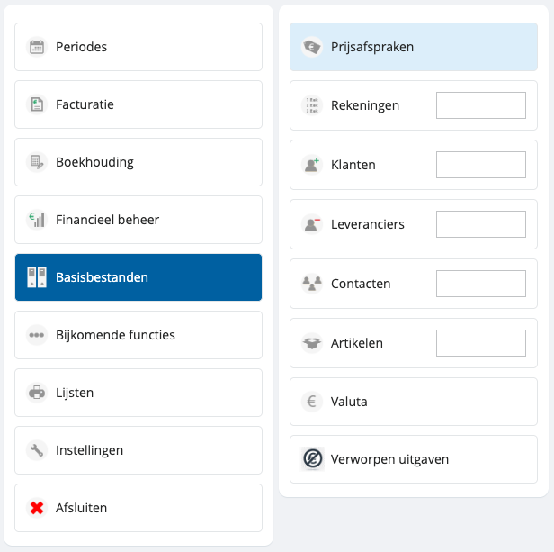Focus the Rekeningen search field
Viewport: 554px width, 552px height.
point(480,105)
